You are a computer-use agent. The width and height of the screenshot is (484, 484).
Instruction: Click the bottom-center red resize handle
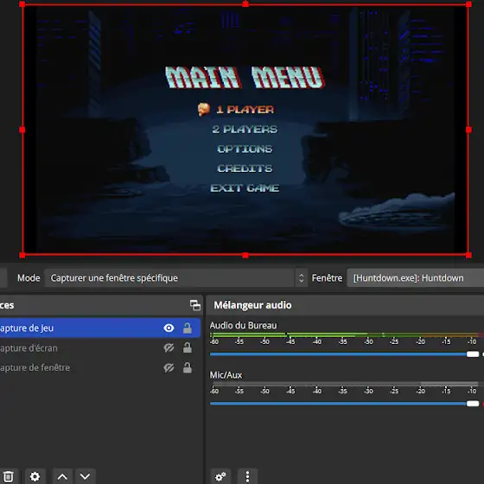pyautogui.click(x=245, y=255)
